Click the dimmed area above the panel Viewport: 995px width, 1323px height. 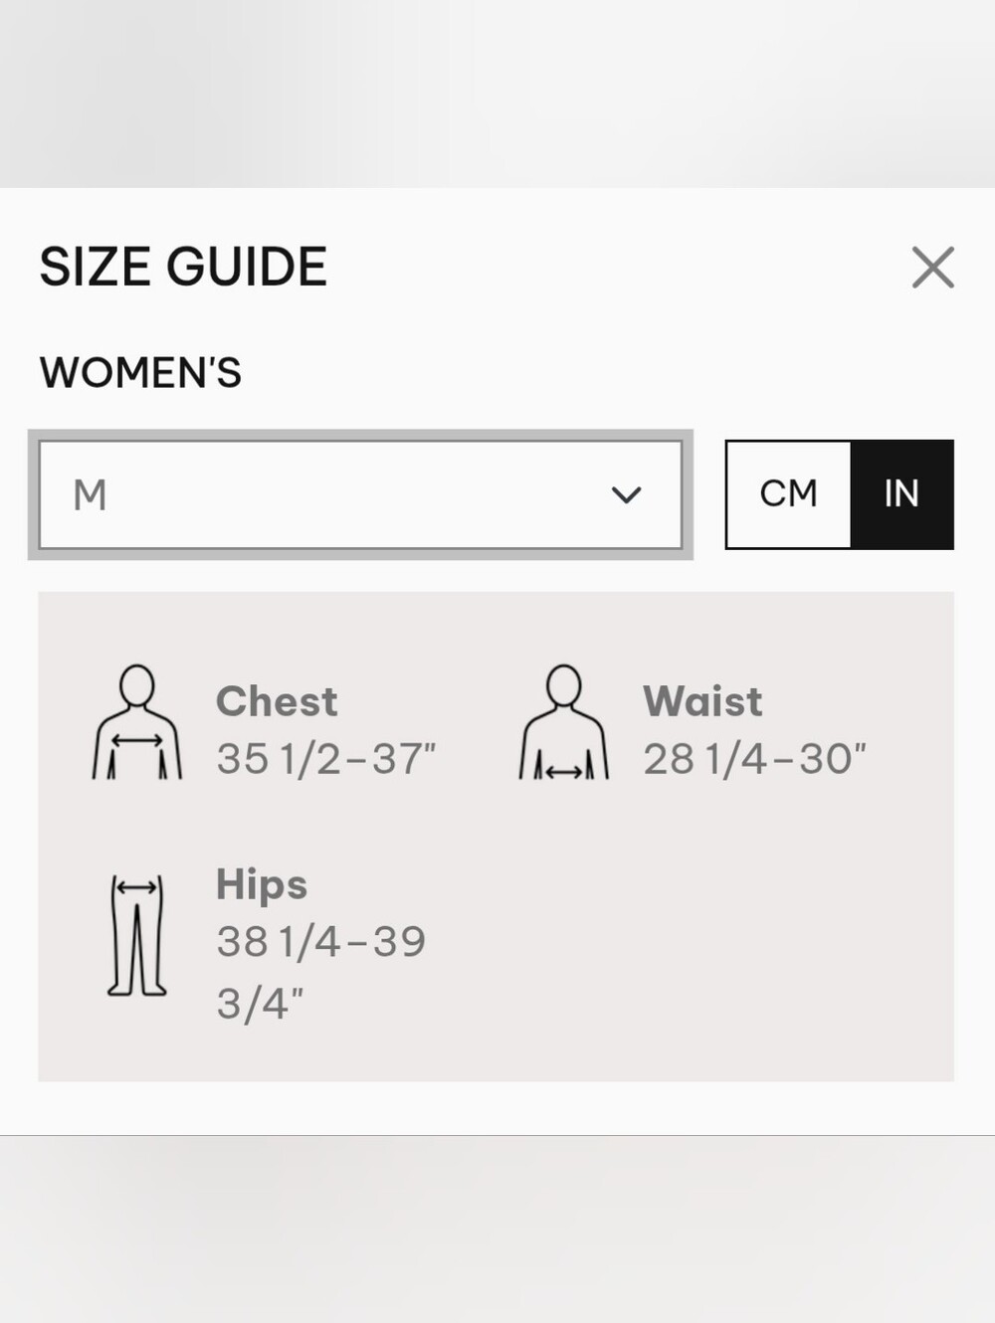pos(497,94)
